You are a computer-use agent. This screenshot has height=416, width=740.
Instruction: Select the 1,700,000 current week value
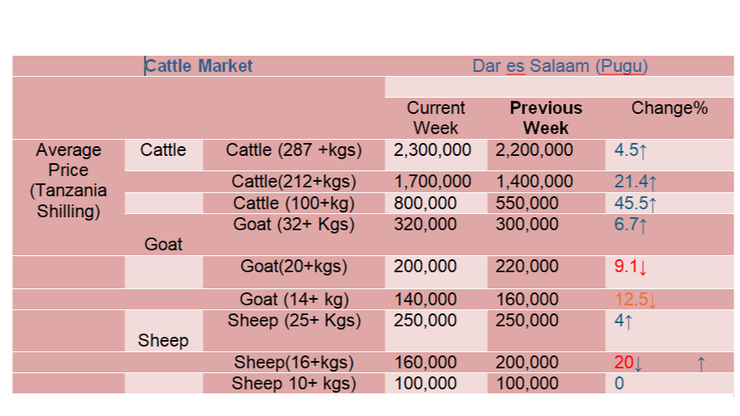point(432,183)
